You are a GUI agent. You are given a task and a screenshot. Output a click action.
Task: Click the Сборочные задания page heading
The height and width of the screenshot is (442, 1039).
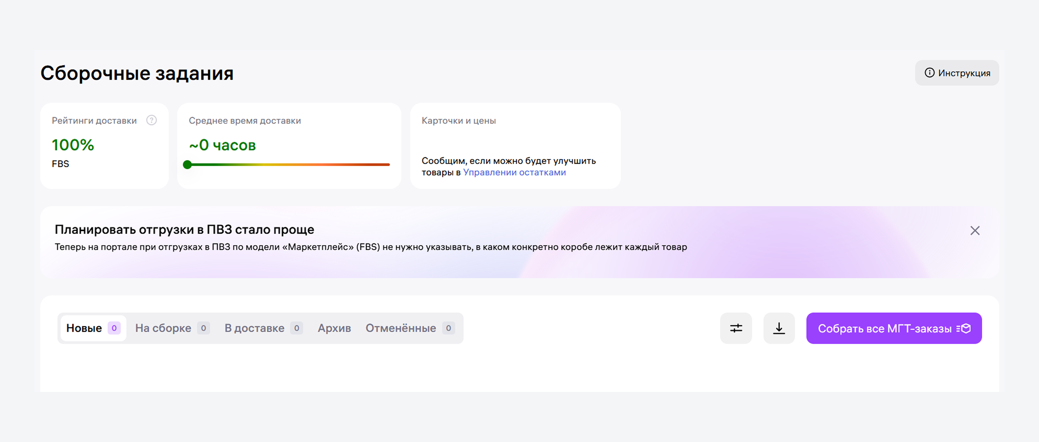tap(137, 73)
